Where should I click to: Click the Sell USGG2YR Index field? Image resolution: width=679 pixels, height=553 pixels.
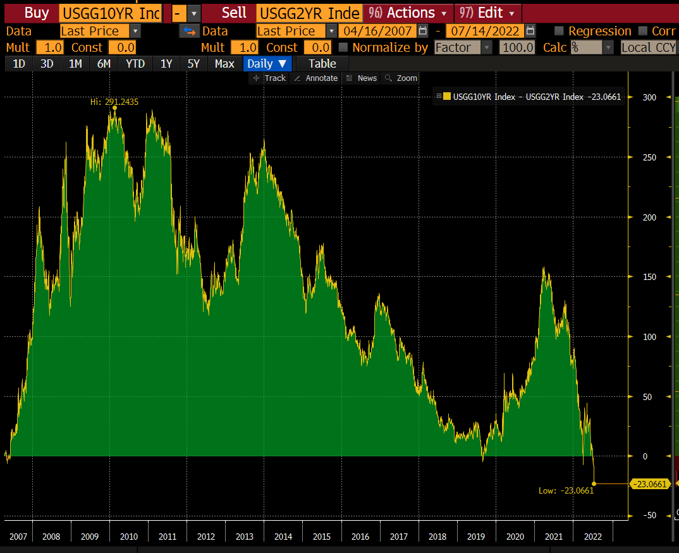tap(309, 13)
